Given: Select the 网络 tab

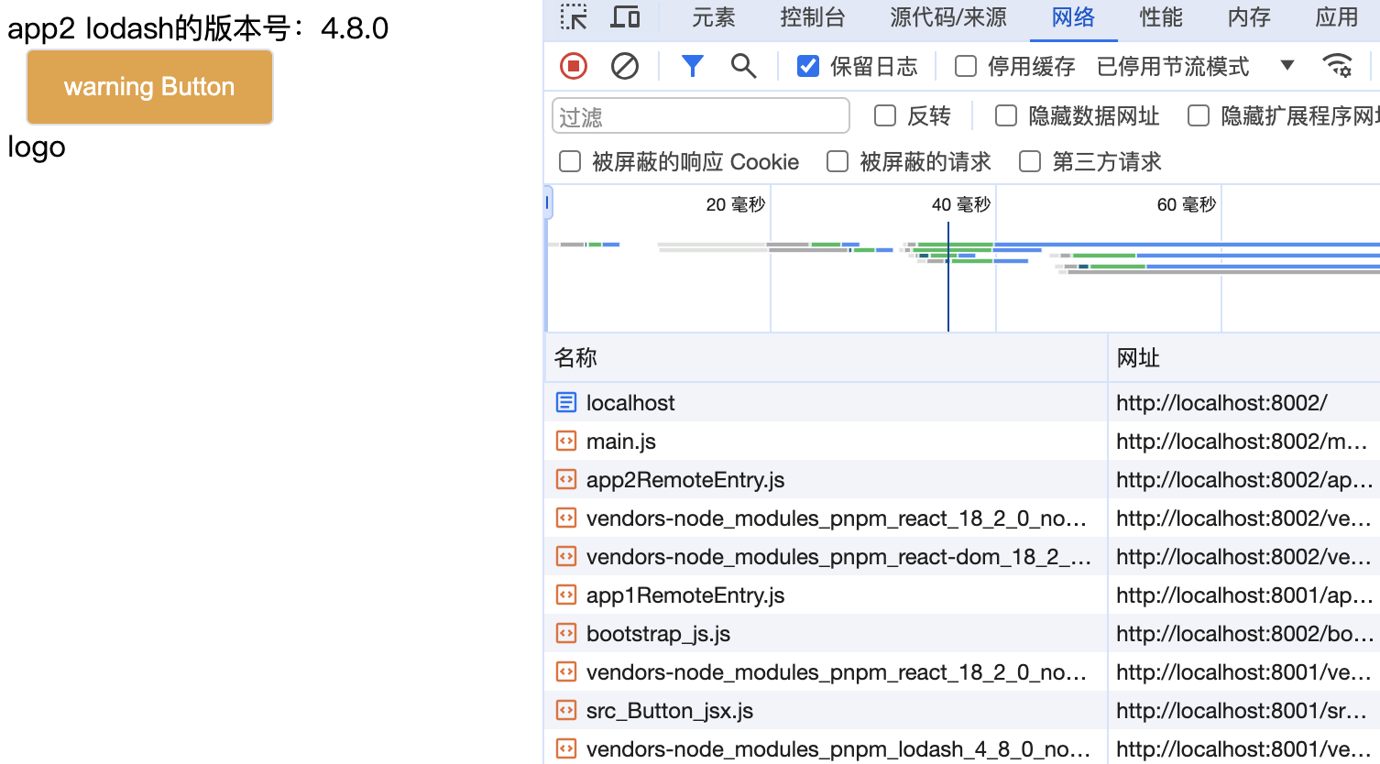Looking at the screenshot, I should [1074, 17].
